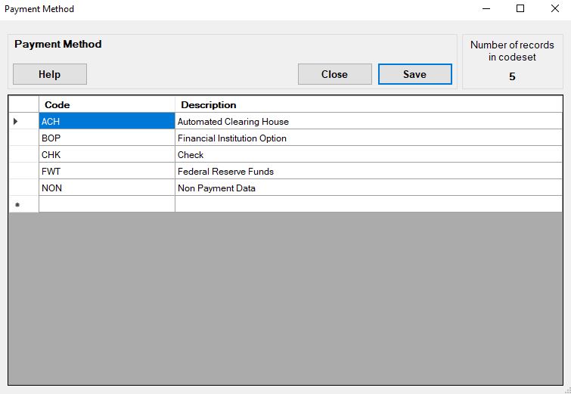Select the NON code cell
This screenshot has width=571, height=394.
(107, 188)
